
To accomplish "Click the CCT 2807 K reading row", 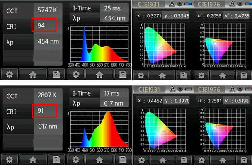I will [x=33, y=95].
